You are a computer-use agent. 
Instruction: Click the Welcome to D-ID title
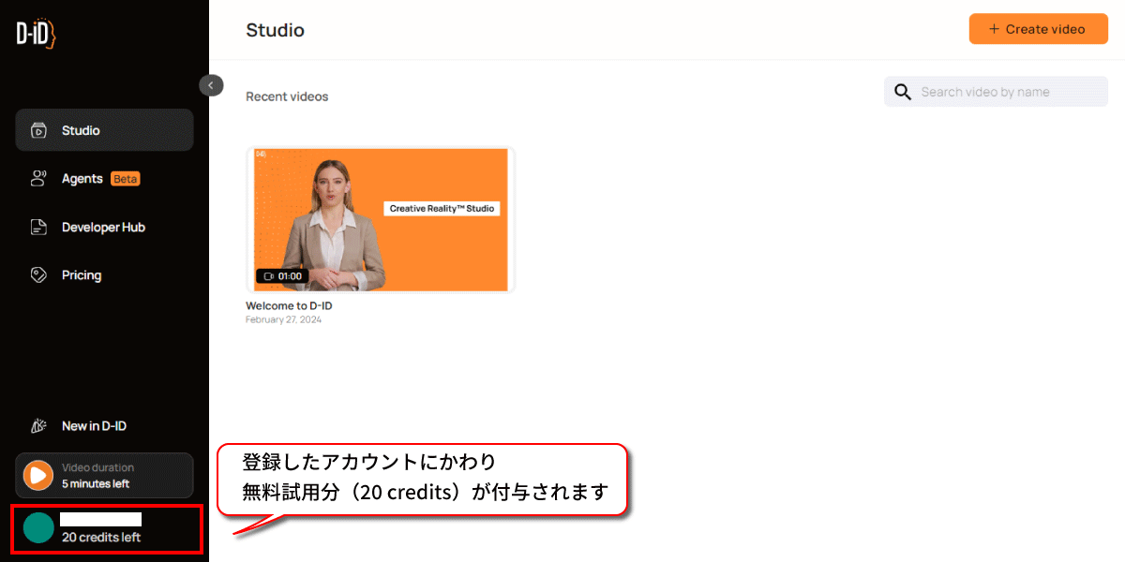pyautogui.click(x=289, y=305)
